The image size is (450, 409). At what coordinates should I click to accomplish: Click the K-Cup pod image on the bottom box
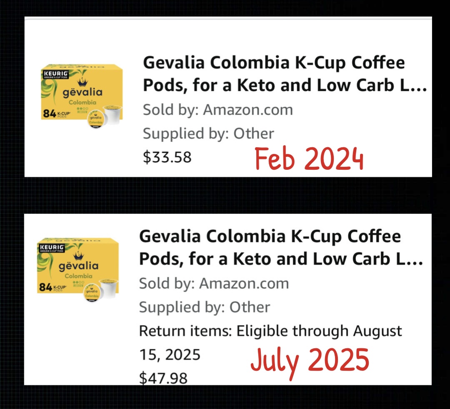coord(101,290)
